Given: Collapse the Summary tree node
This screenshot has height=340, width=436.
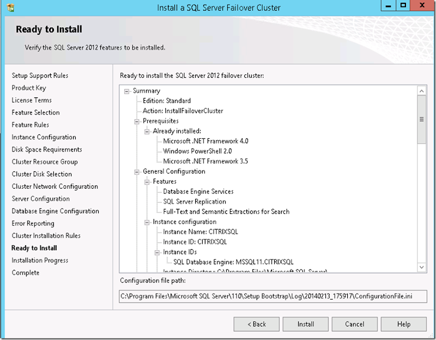Looking at the screenshot, I should click(x=127, y=91).
